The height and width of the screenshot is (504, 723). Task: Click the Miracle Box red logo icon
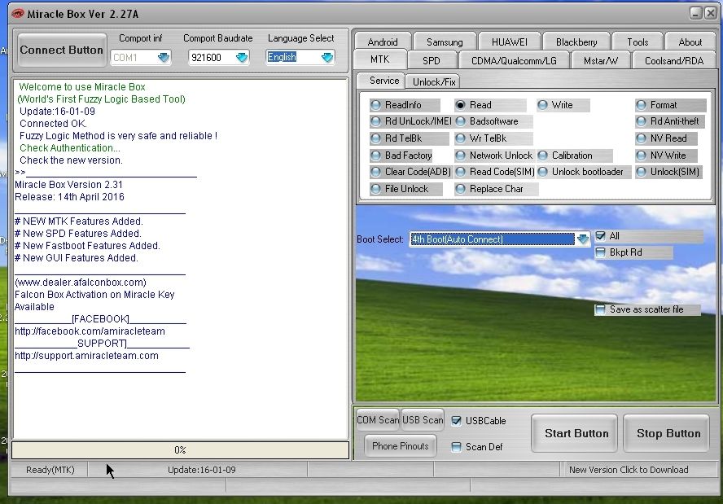pyautogui.click(x=18, y=14)
